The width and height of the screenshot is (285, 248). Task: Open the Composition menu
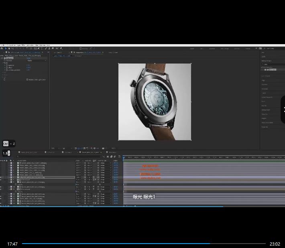[11, 45]
